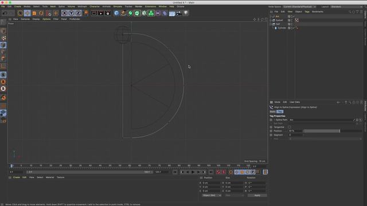
Task: Click the MoGraph Cloner icon
Action: pos(151,13)
